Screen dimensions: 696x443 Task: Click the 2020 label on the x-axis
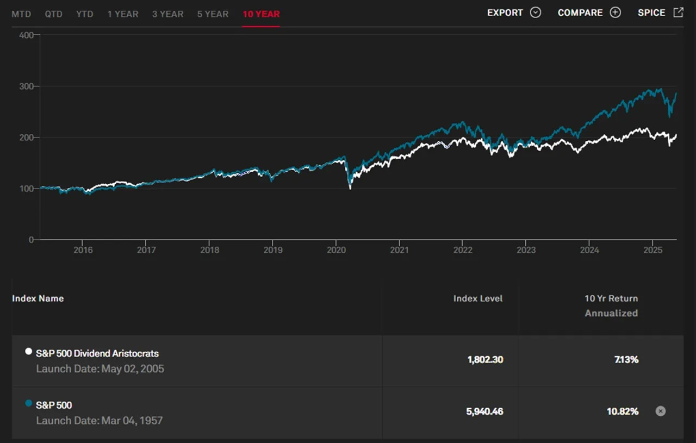coord(336,250)
